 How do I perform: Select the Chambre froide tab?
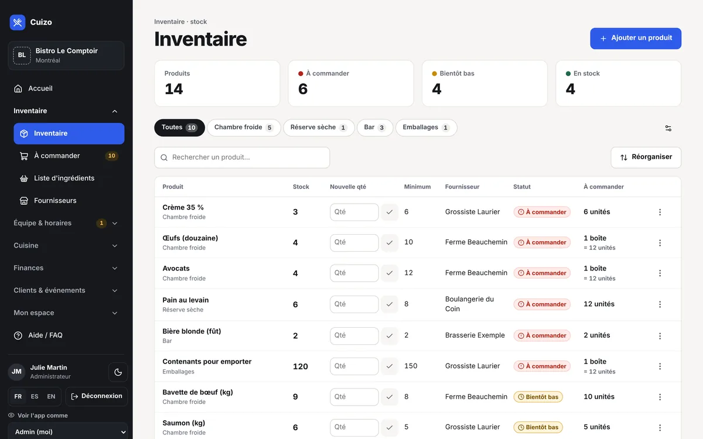click(x=244, y=128)
